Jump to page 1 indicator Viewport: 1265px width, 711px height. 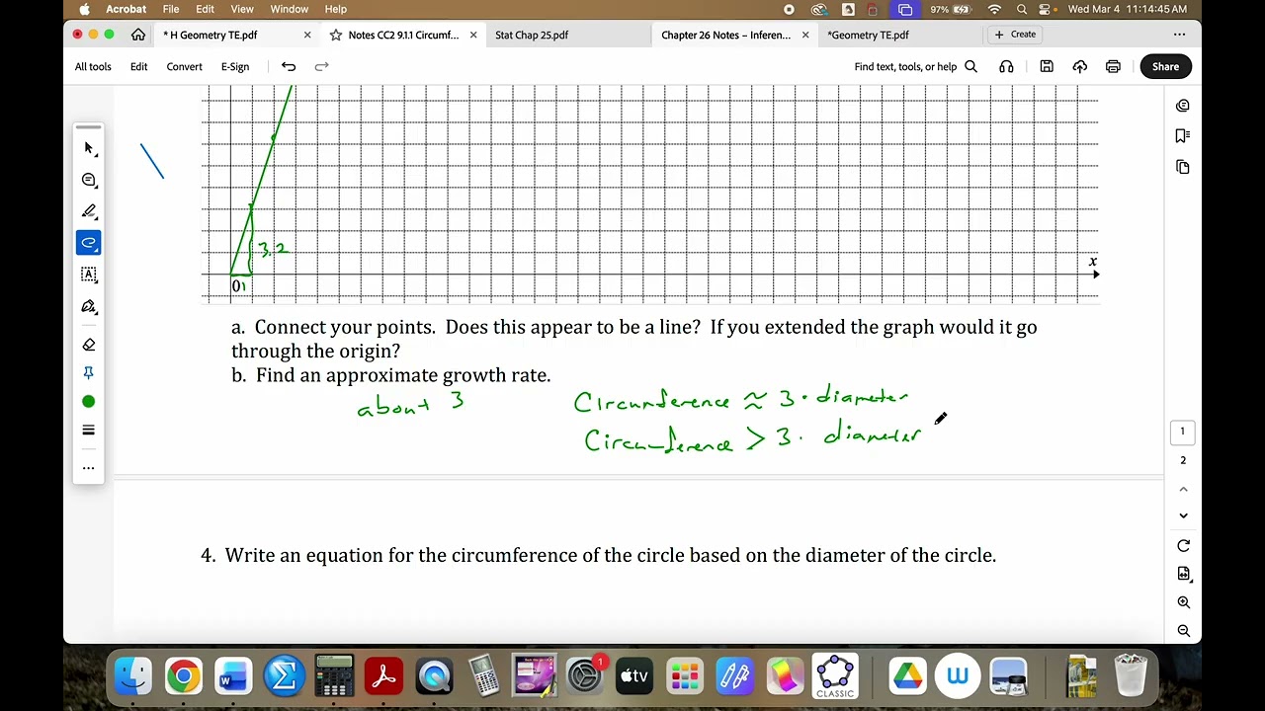point(1183,432)
